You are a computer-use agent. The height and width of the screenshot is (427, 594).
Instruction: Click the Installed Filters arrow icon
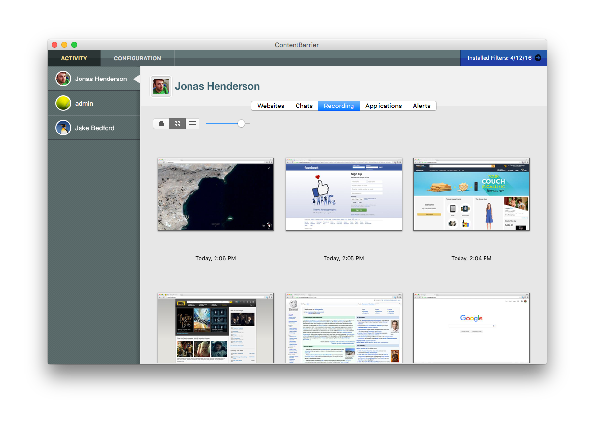538,58
